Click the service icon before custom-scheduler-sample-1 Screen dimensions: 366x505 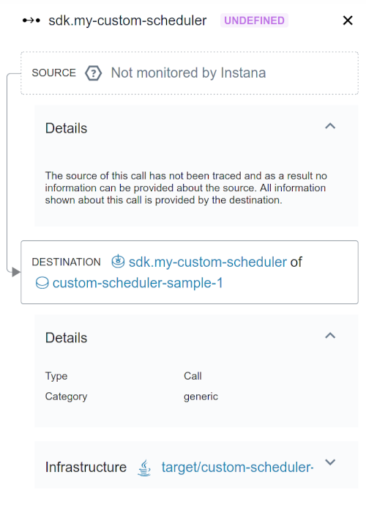point(42,283)
